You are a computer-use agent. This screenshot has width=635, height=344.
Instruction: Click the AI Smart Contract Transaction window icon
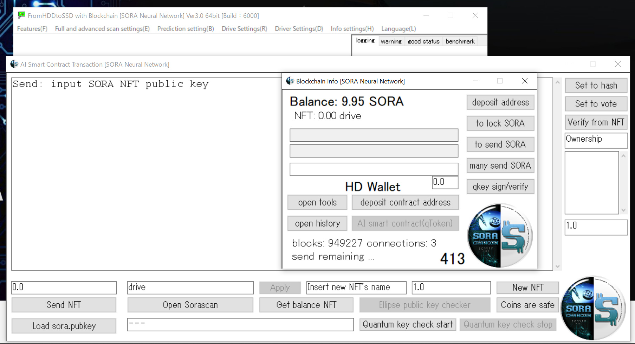click(x=14, y=64)
